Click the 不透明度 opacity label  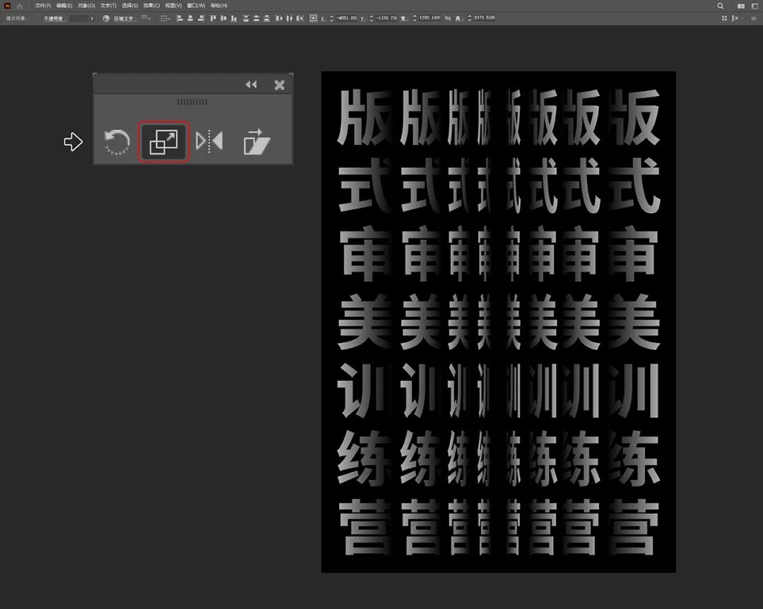pyautogui.click(x=54, y=18)
